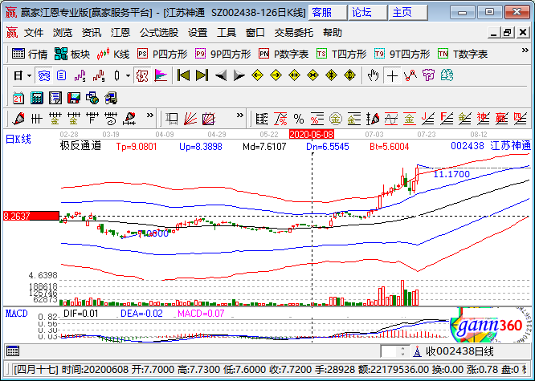Click yellow diamond vertical expand icon
Viewport: 535px width, 381px height.
coord(349,75)
